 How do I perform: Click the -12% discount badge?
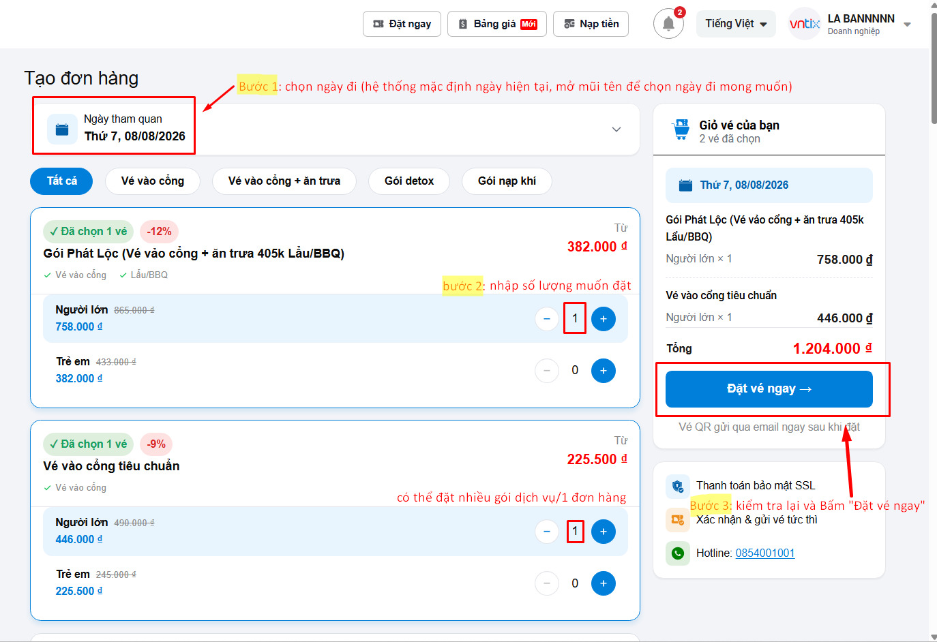click(159, 232)
